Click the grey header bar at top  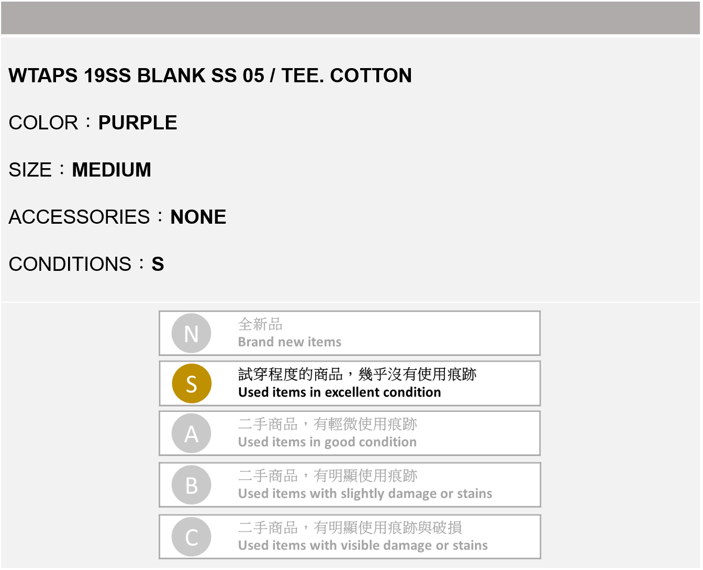[x=351, y=18]
